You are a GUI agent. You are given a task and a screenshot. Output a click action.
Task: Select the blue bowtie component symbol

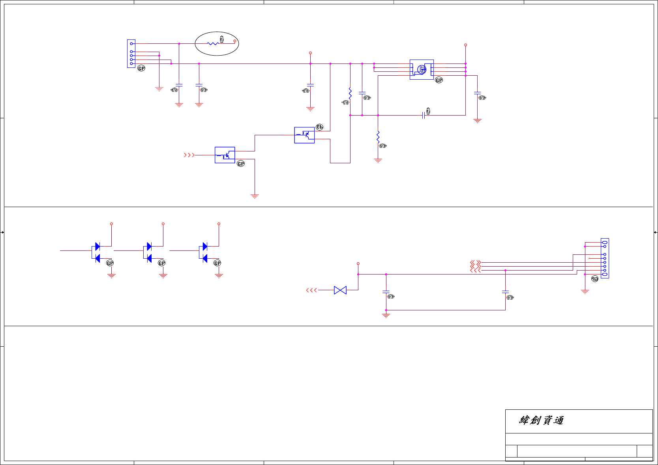click(x=340, y=290)
